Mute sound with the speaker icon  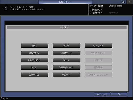123,2
